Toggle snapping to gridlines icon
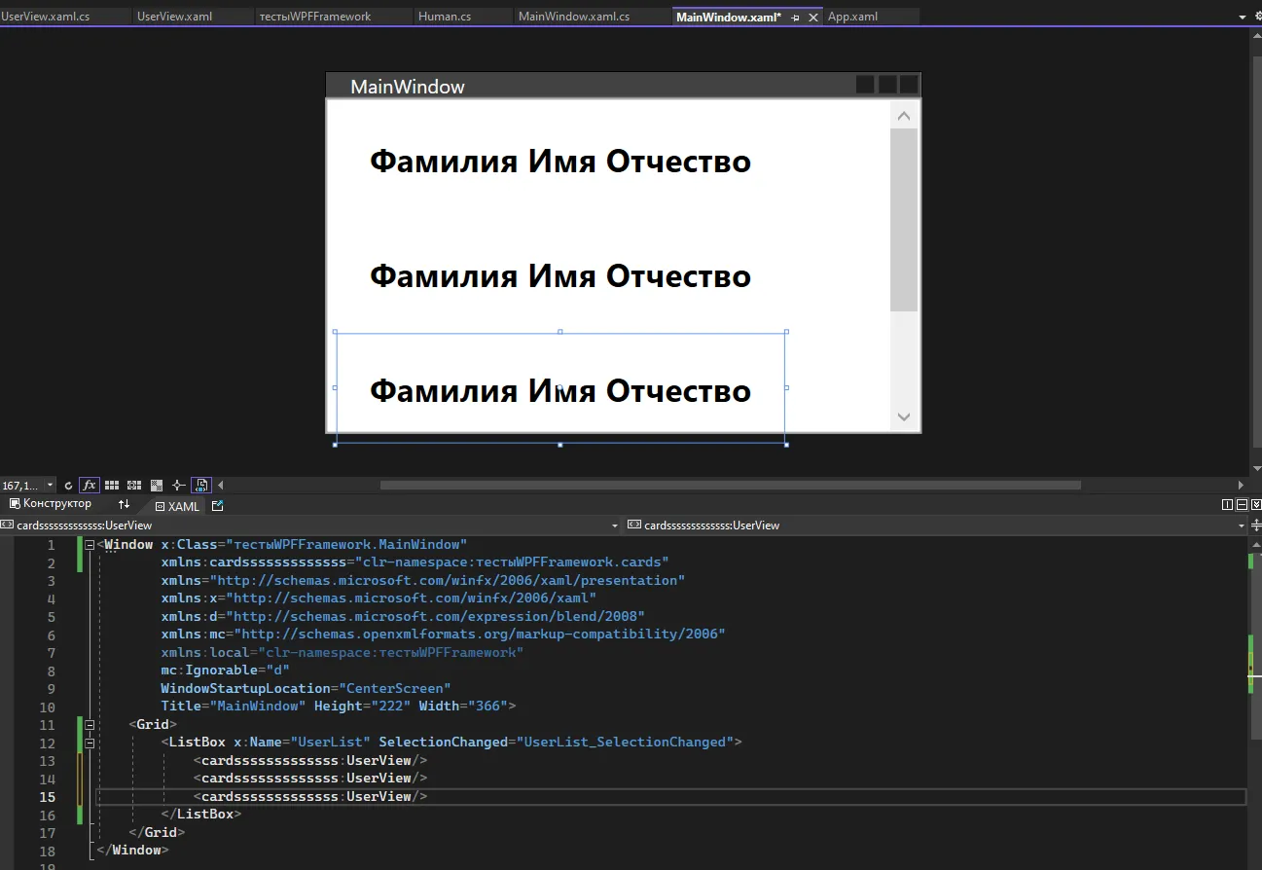1262x870 pixels. click(x=134, y=485)
